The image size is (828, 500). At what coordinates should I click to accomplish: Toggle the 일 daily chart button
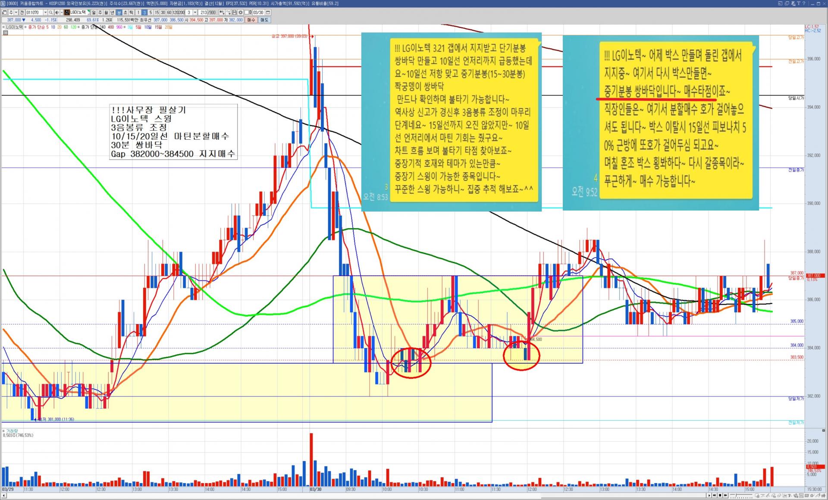(94, 13)
